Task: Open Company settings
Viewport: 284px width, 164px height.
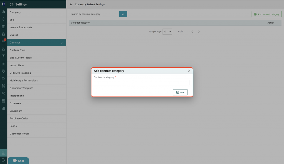Action: point(37,12)
